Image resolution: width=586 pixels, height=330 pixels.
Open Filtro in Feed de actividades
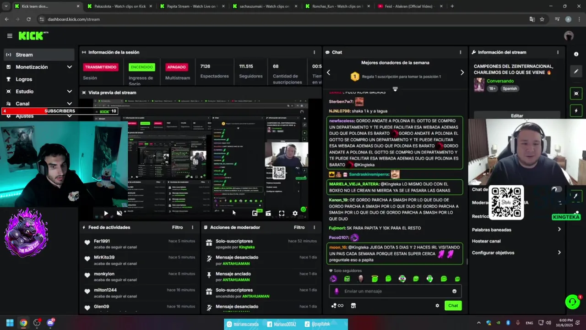click(x=178, y=227)
